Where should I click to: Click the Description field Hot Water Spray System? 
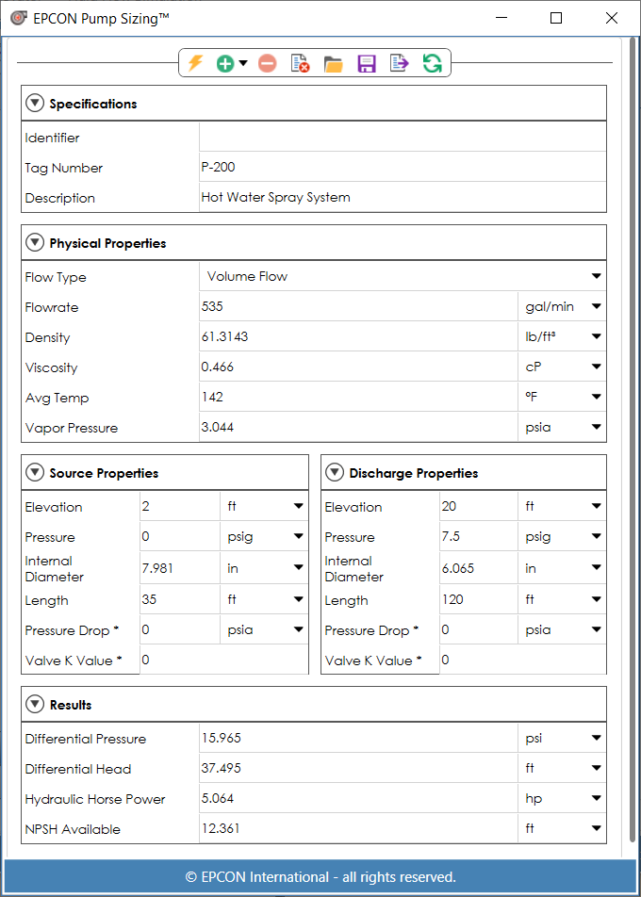403,198
